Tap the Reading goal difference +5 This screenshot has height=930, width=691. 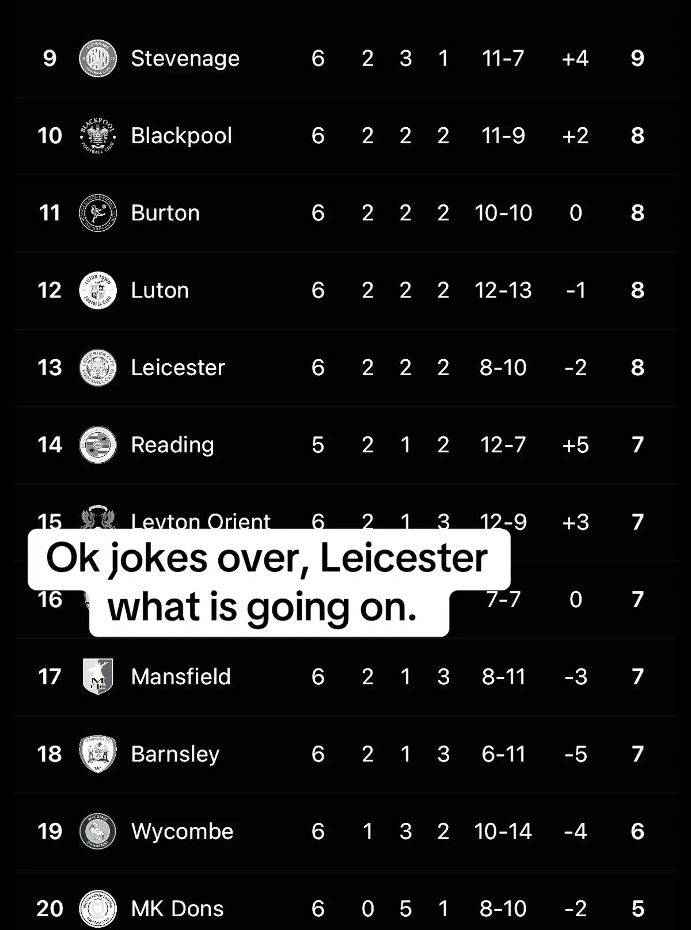pos(575,445)
